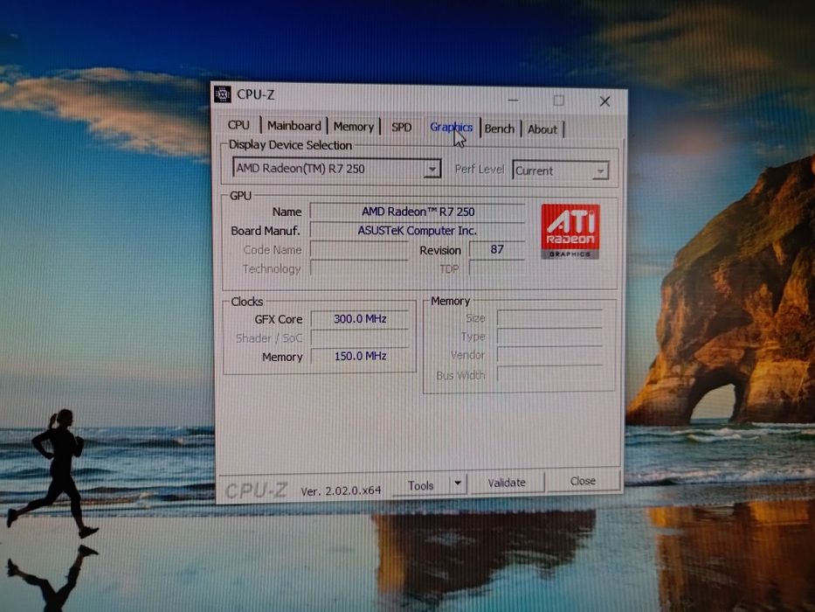The height and width of the screenshot is (612, 815).
Task: Click the version text Ver. 2.02.0.x64
Action: (341, 490)
